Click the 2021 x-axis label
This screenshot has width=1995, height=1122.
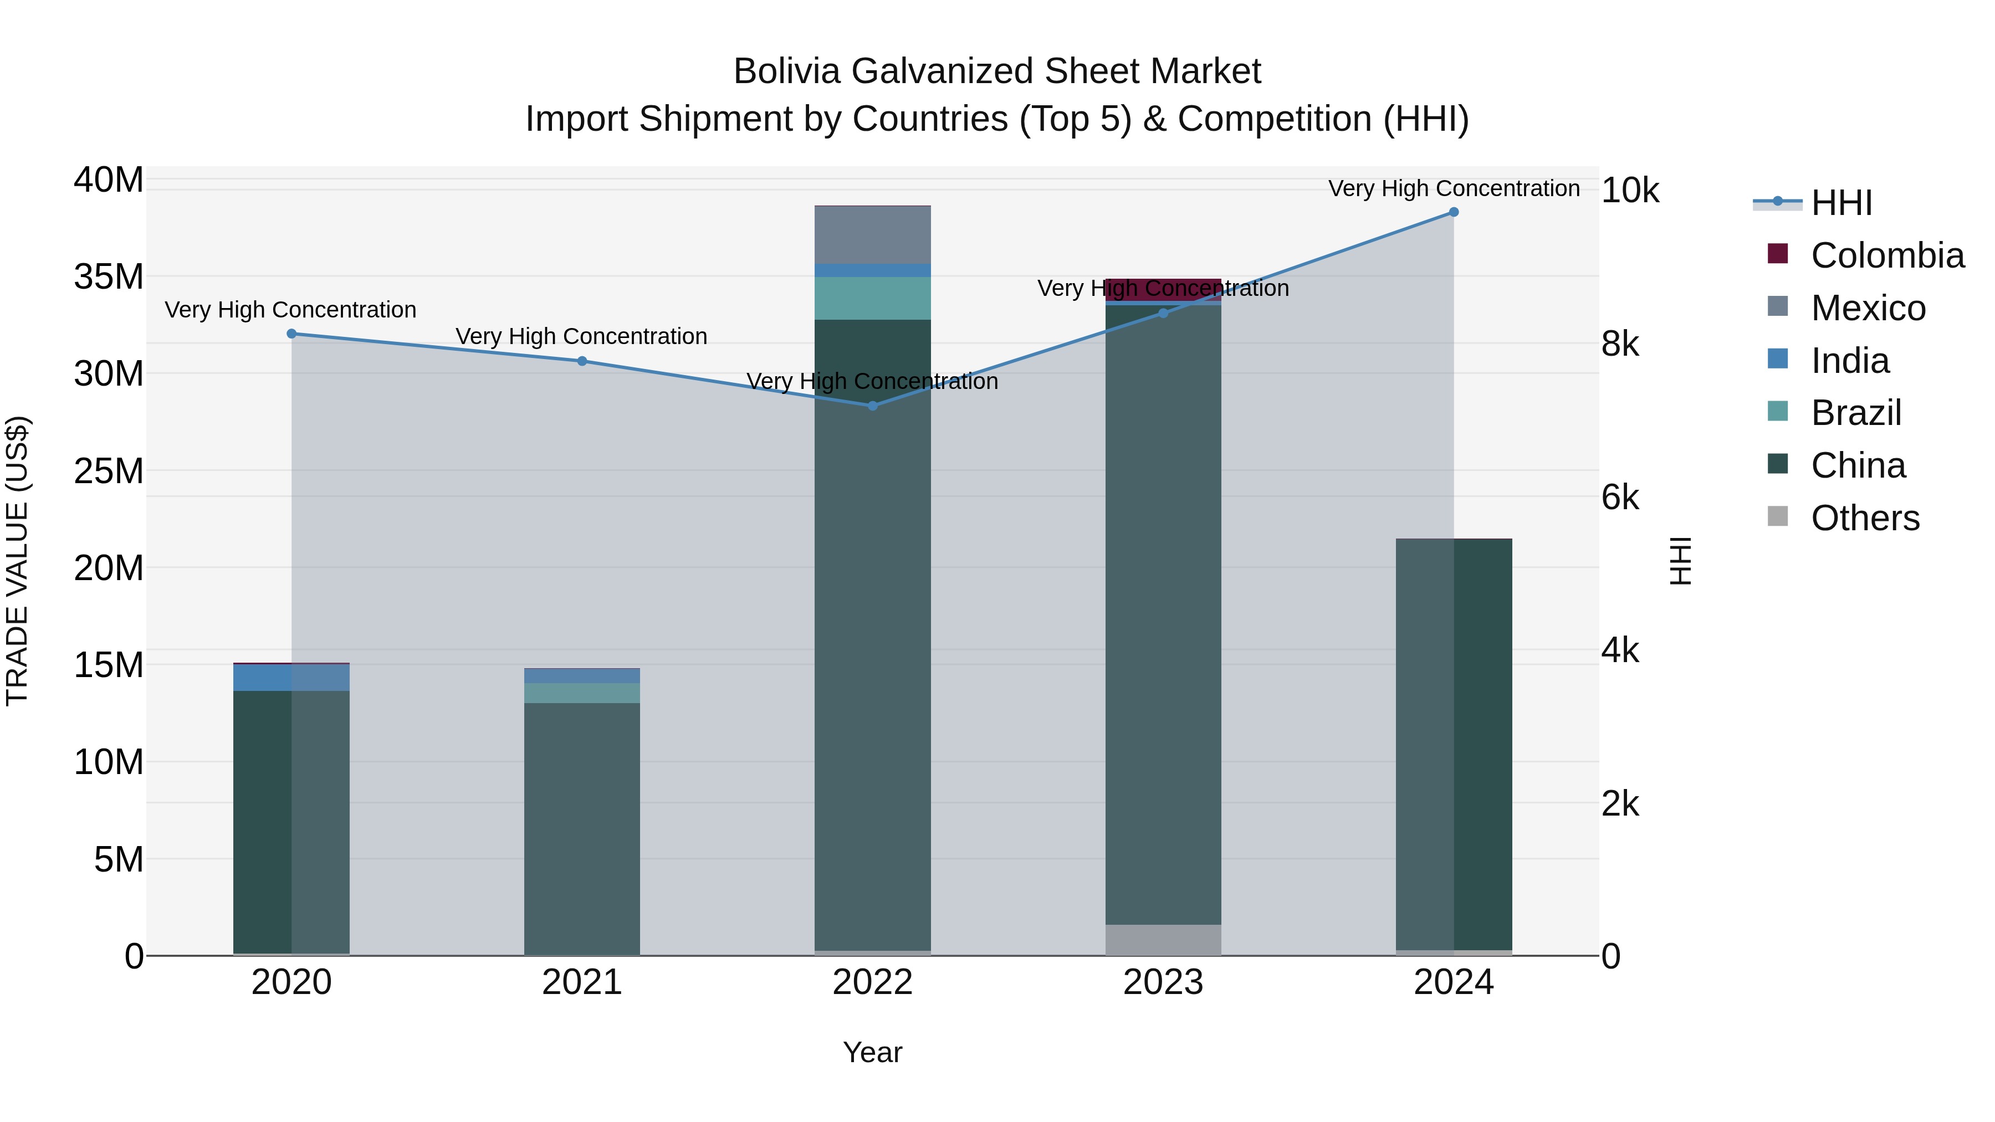click(x=582, y=982)
